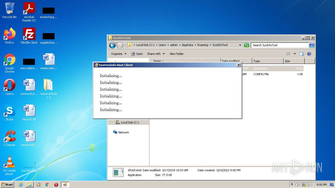Launch CCleaner desktop shortcut
This screenshot has width=335, height=188.
pyautogui.click(x=9, y=138)
